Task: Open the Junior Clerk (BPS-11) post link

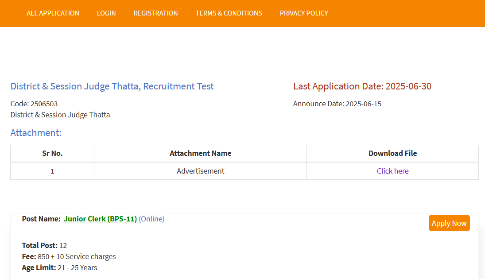Action: 100,219
